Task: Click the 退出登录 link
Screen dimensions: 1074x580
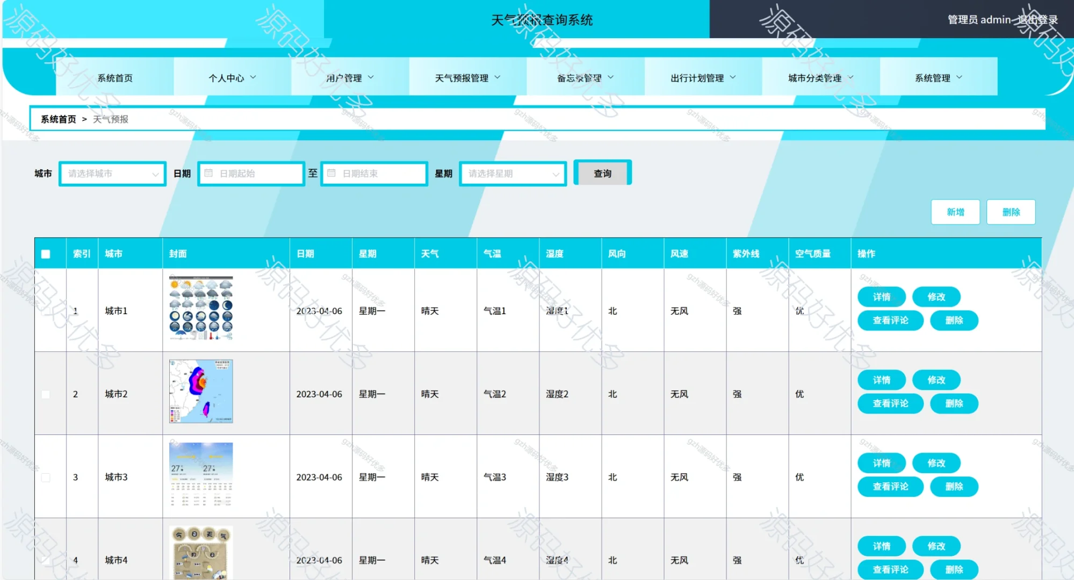Action: pyautogui.click(x=1038, y=19)
